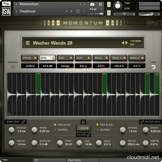Open the hamburger loop browser menu icon
Viewport: 162px width, 162px height.
(28, 43)
